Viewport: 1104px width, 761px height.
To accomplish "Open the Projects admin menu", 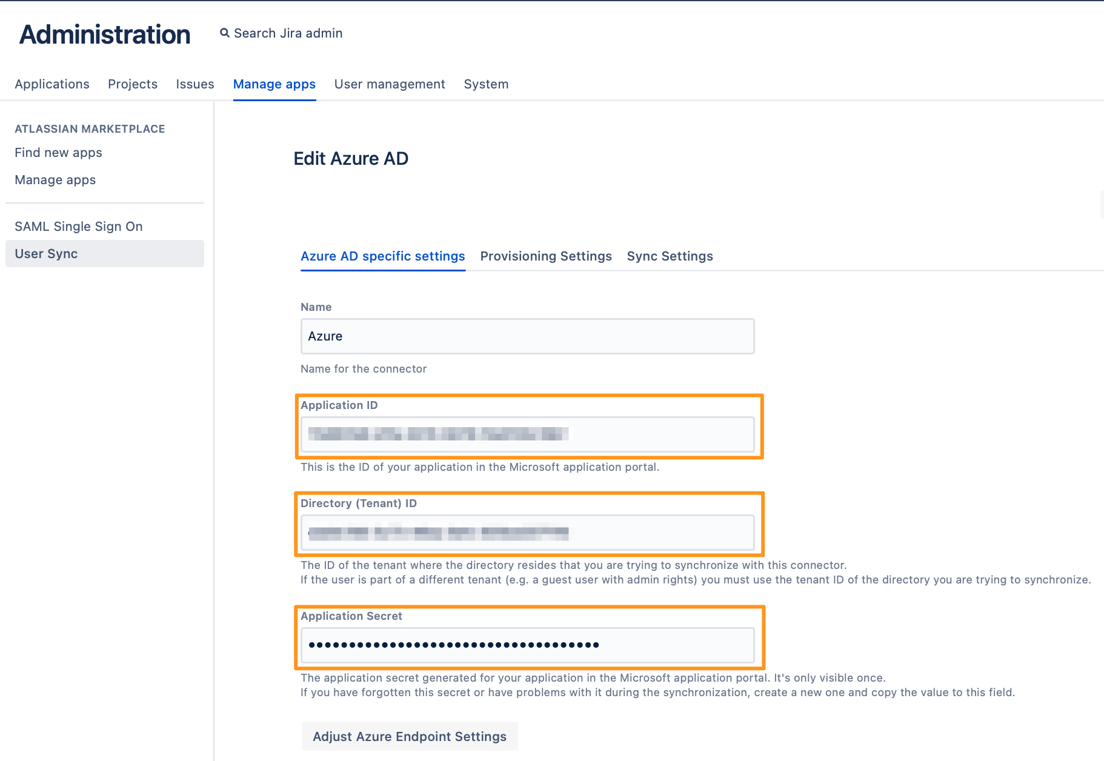I will [133, 84].
